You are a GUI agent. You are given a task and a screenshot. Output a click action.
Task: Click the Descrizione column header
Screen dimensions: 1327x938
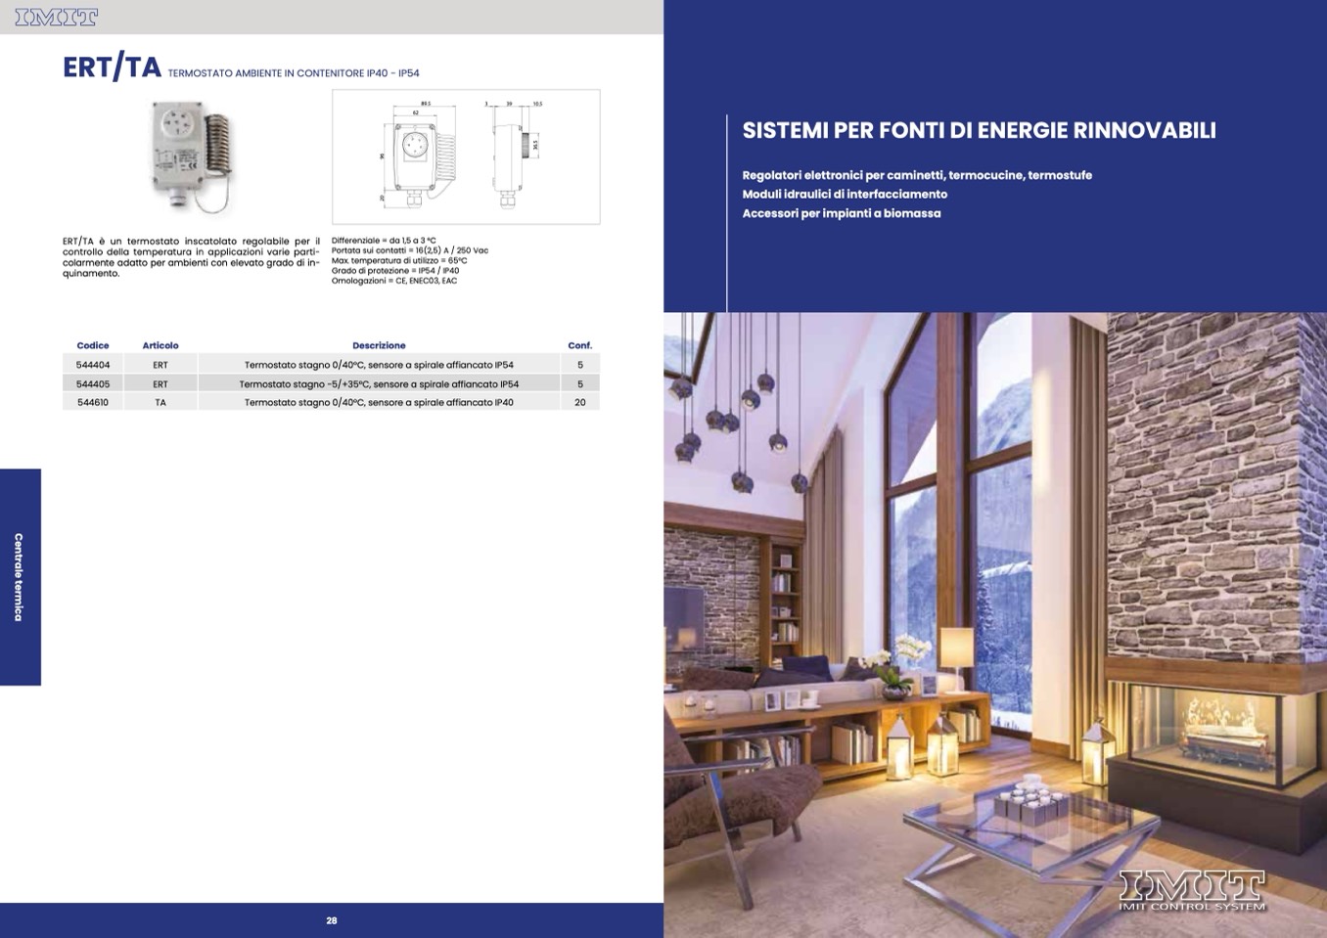pos(379,345)
